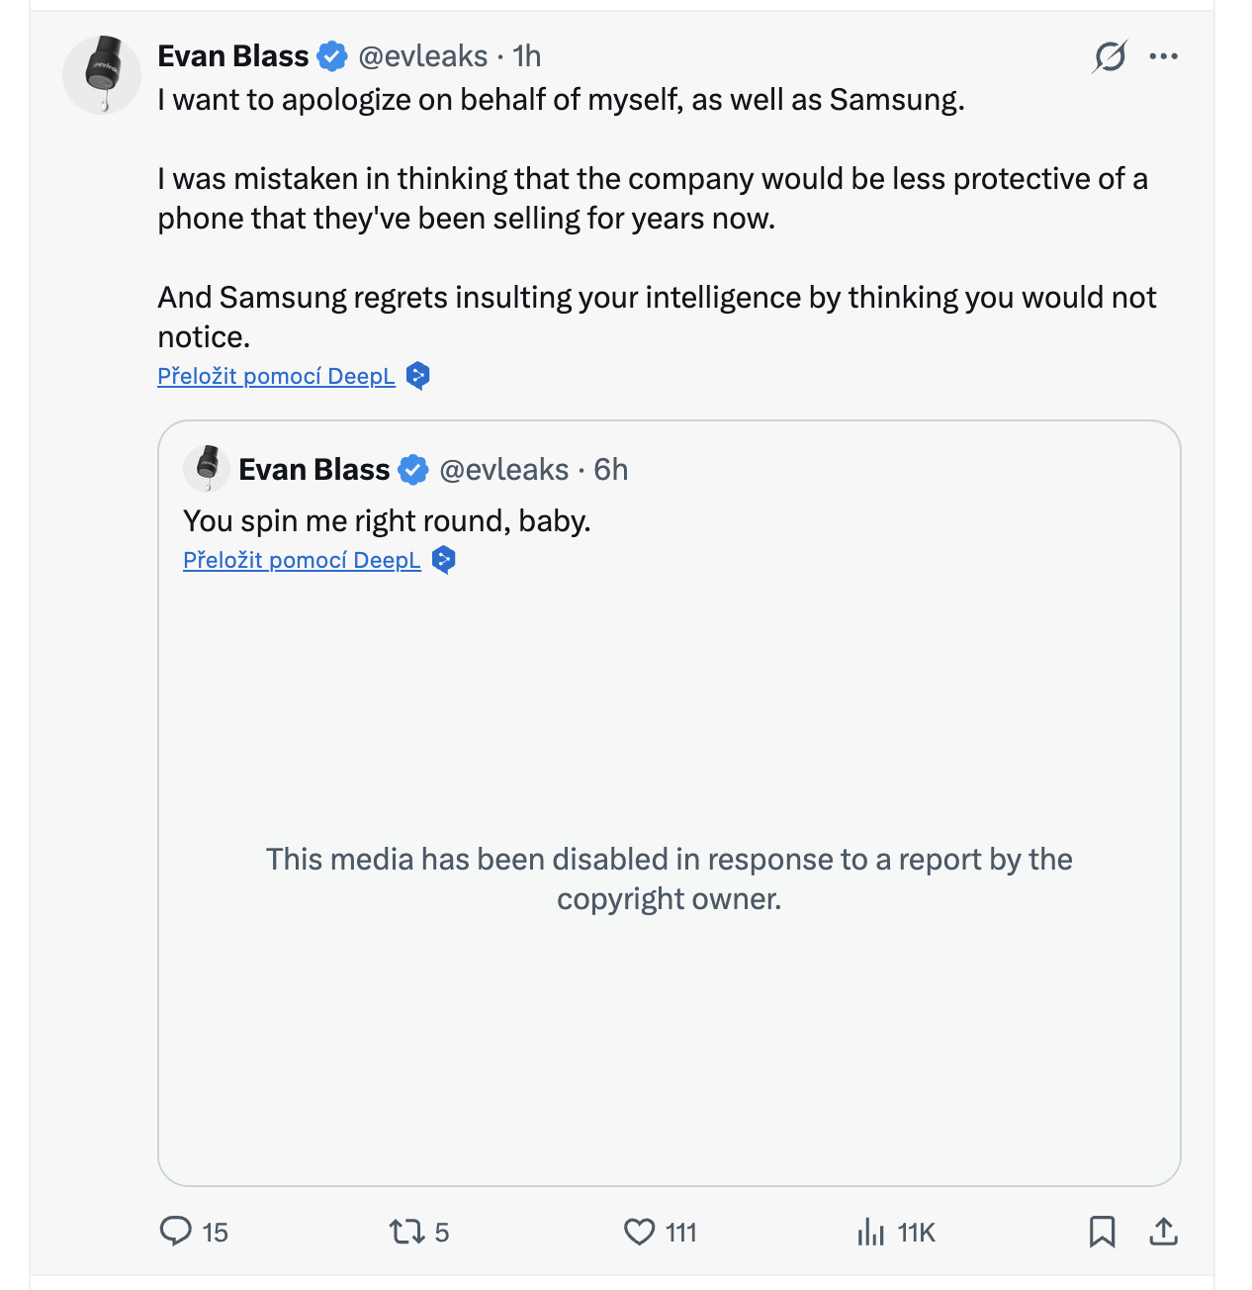Bookmark this post

1102,1232
